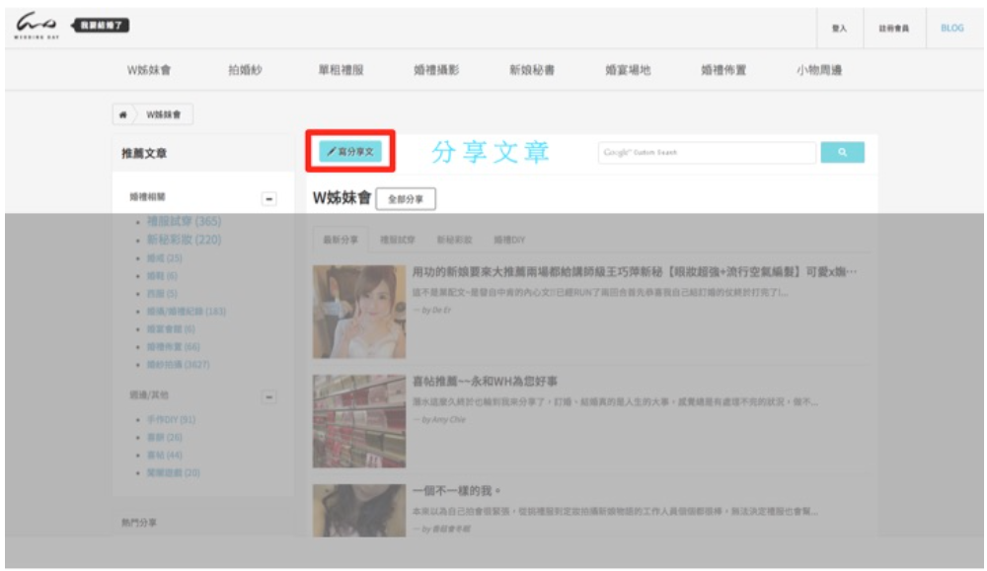Screen dimensions: 987x571
Task: Click the 註冊會員 register link
Action: [894, 29]
